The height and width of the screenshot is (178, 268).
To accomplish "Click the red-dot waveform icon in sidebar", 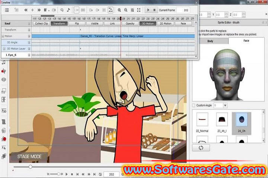I will coord(4,71).
